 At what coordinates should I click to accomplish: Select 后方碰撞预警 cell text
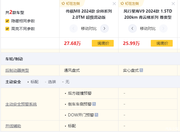[80, 93]
